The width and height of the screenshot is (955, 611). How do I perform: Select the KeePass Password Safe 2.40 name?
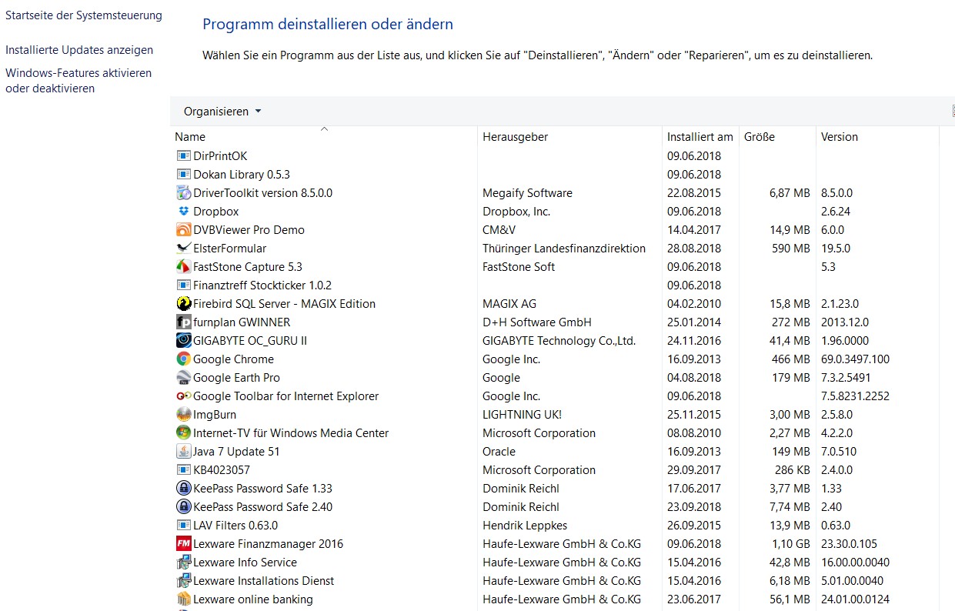pos(263,507)
